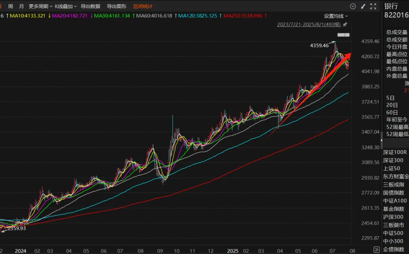Collapse the toolbar with the circled chevron icon

pyautogui.click(x=353, y=6)
